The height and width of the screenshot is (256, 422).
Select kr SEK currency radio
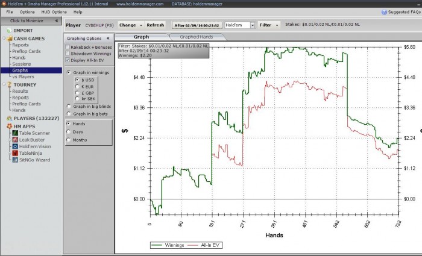pyautogui.click(x=77, y=99)
